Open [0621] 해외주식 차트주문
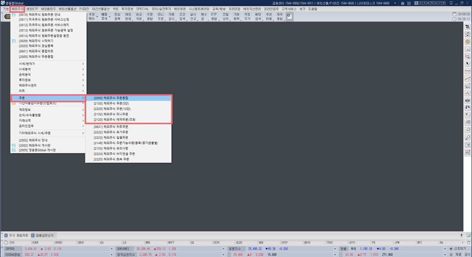Screen dimensions: 472x257 [x=129, y=127]
